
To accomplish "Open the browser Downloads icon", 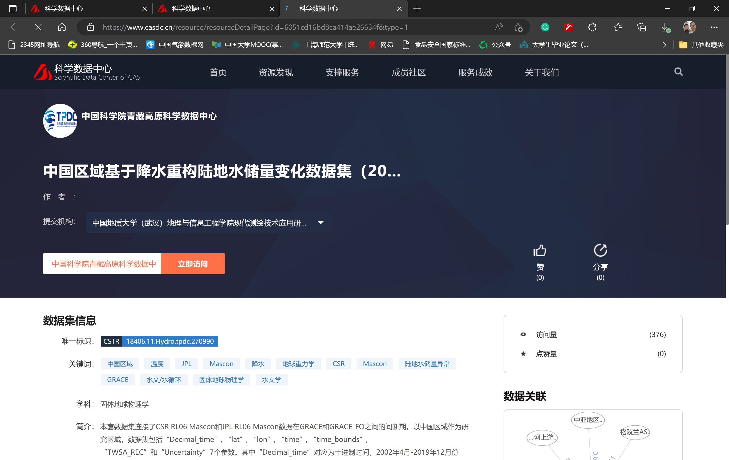I will point(665,27).
